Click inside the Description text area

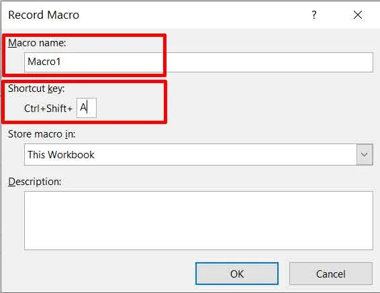199,221
